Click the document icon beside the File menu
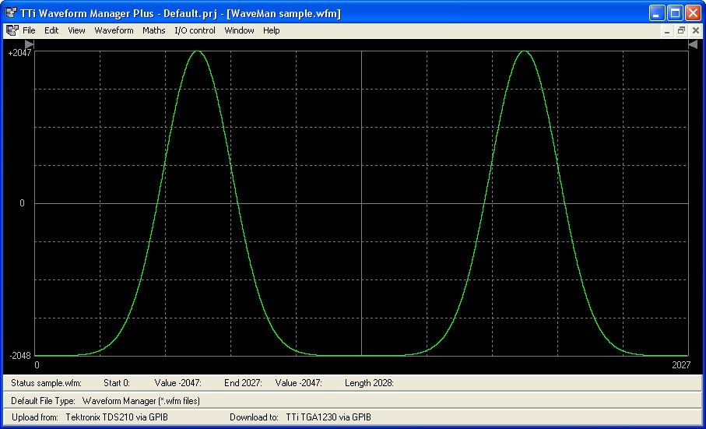The image size is (706, 429). pos(12,30)
